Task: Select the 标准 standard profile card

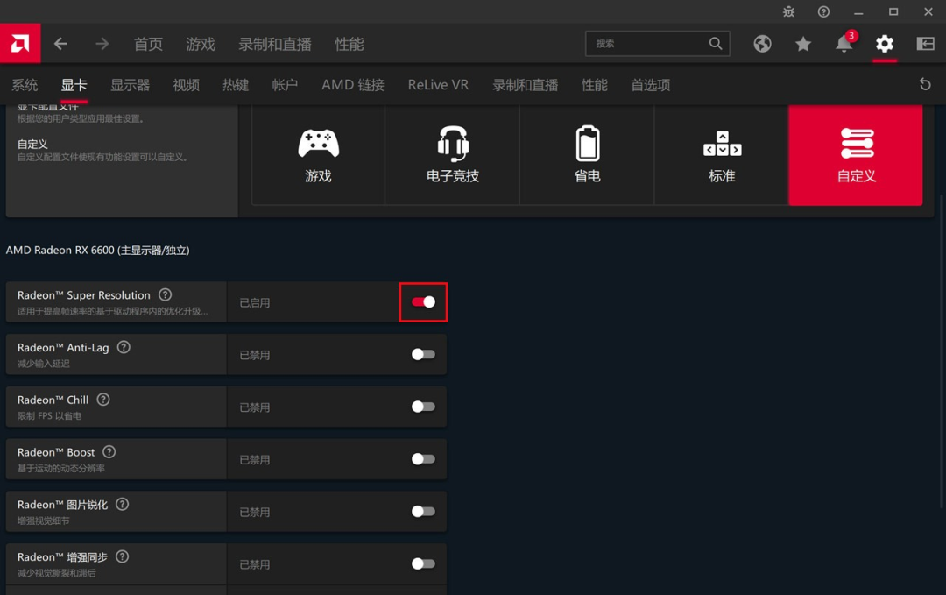Action: click(x=722, y=154)
